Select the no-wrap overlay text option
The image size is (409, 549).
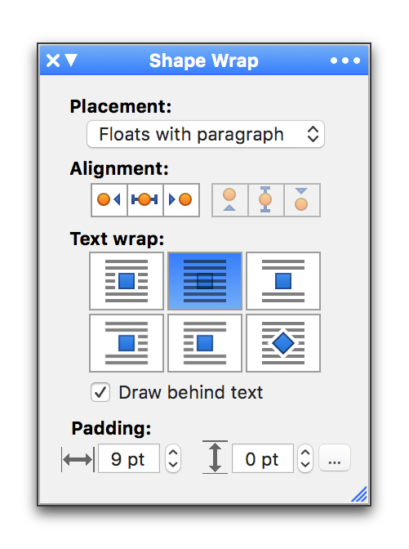coord(205,281)
